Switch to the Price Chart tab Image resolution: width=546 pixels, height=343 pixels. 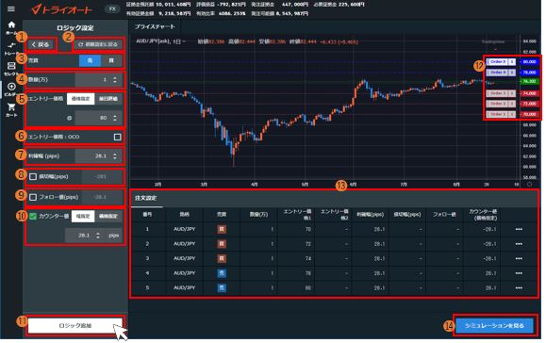pyautogui.click(x=155, y=26)
